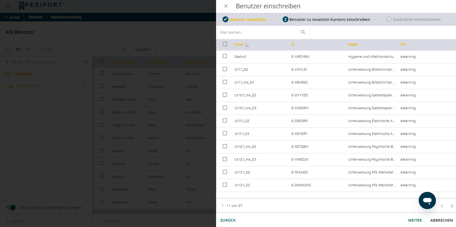Viewport: 456px width, 227px height.
Task: Click the Übersicht breadcrumb
Action: 35,17
